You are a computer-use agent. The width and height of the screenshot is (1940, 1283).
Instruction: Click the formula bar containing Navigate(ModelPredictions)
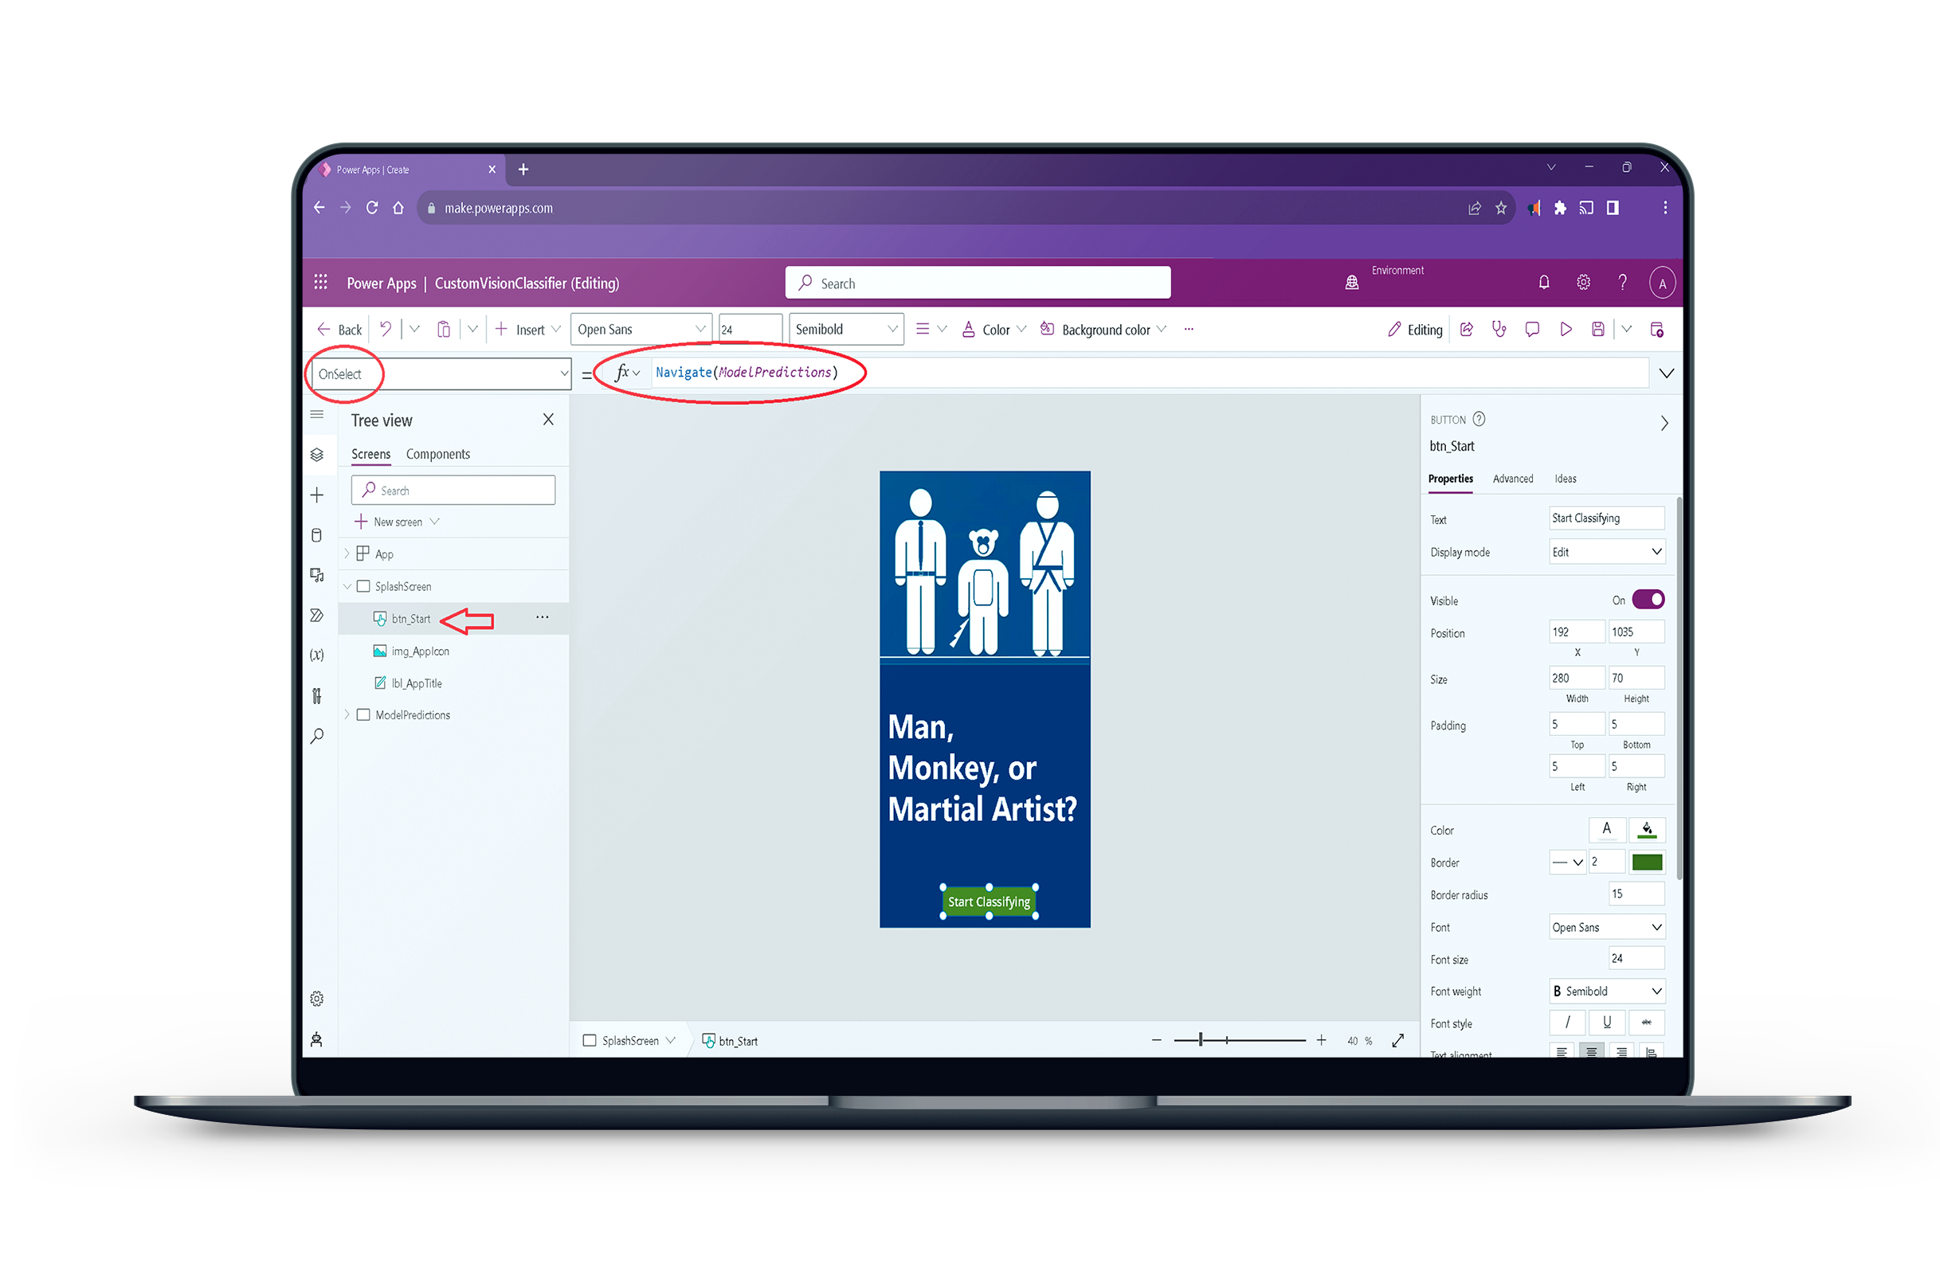[747, 372]
